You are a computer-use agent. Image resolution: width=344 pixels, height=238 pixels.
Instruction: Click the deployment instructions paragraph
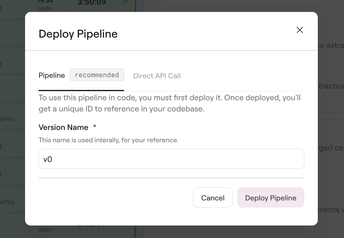[x=169, y=103]
